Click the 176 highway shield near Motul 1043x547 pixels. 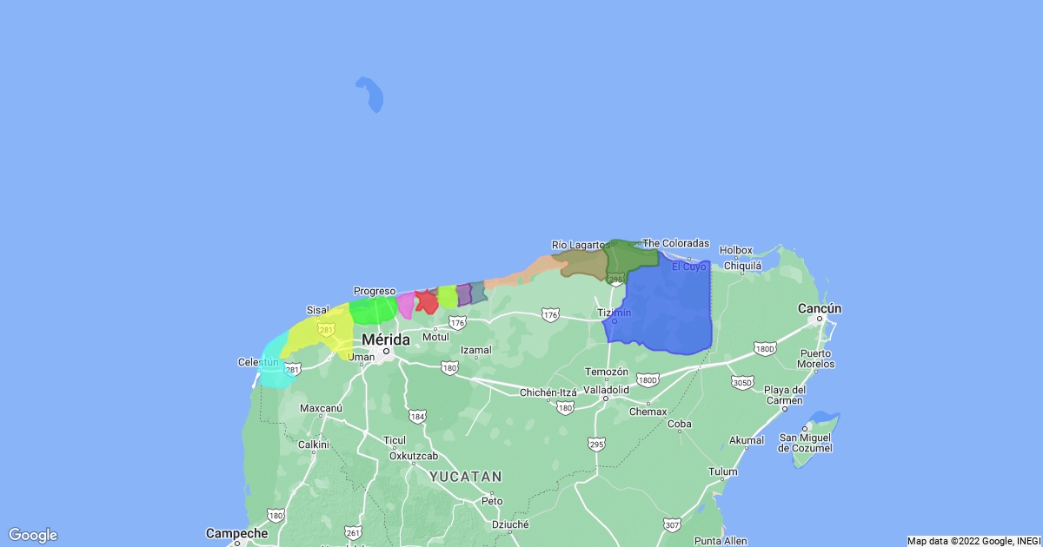[457, 322]
